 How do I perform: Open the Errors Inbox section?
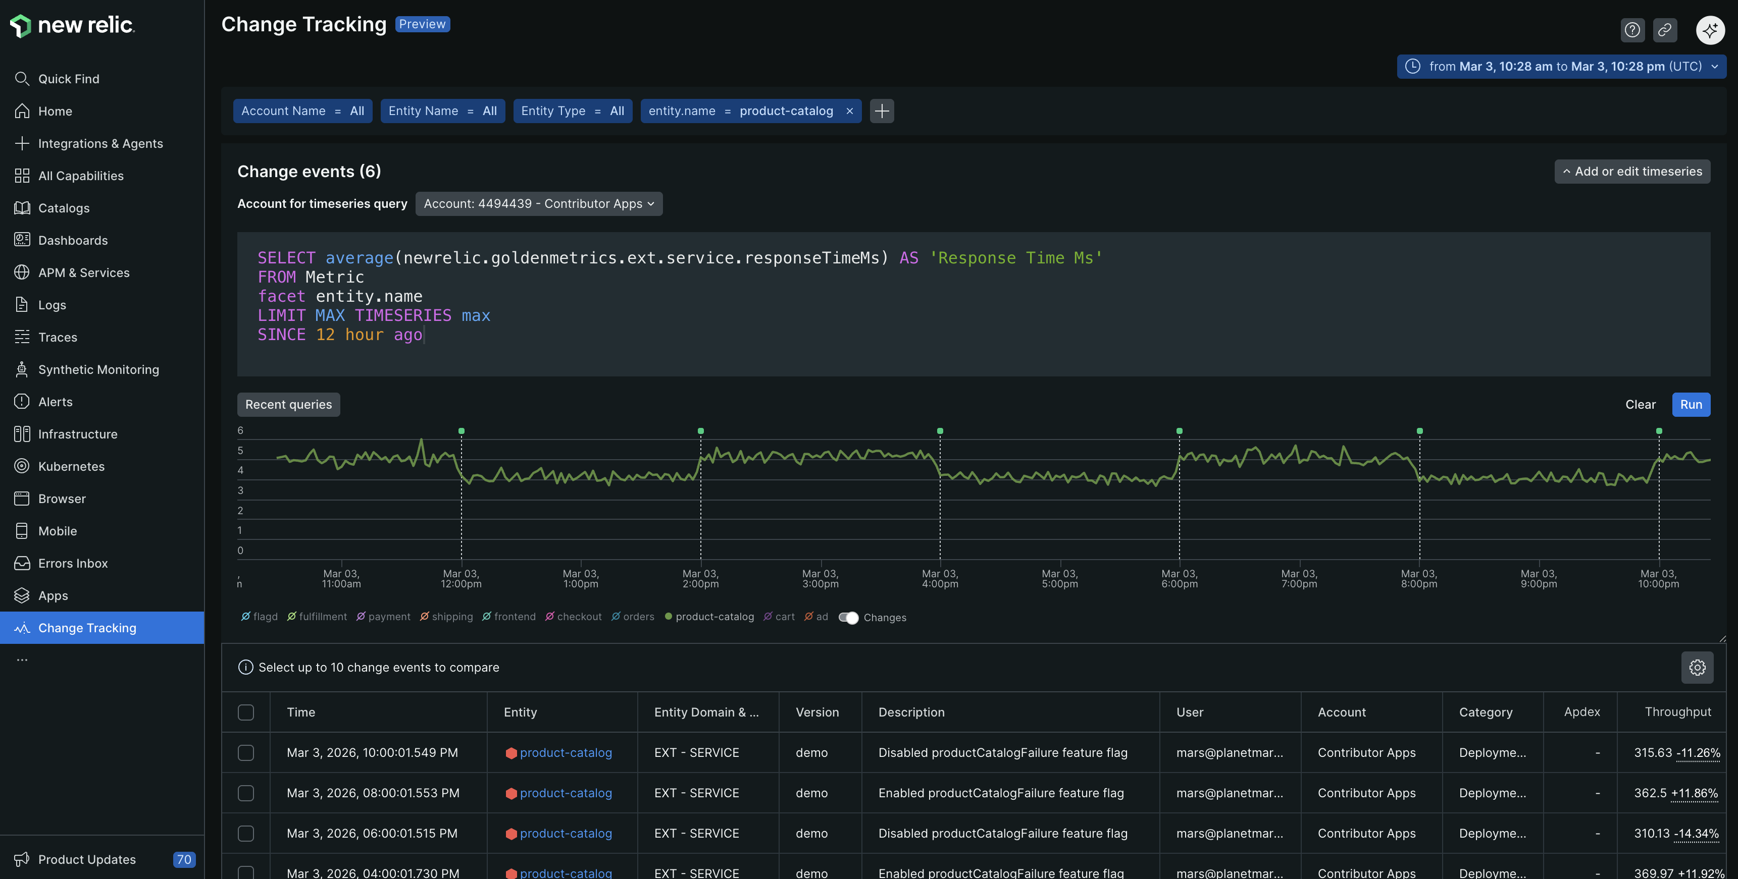pyautogui.click(x=72, y=563)
